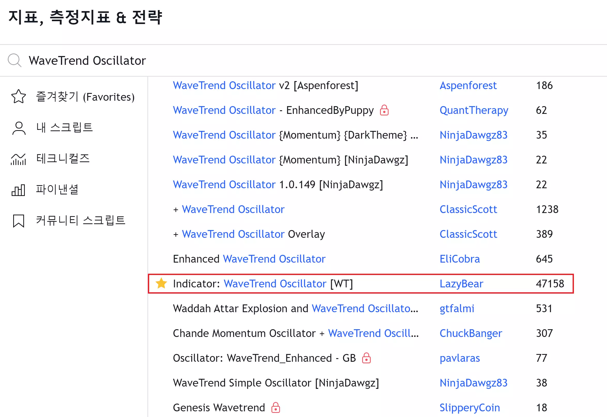Click the WaveTrend Oscillator search field
This screenshot has width=607, height=417.
click(303, 60)
